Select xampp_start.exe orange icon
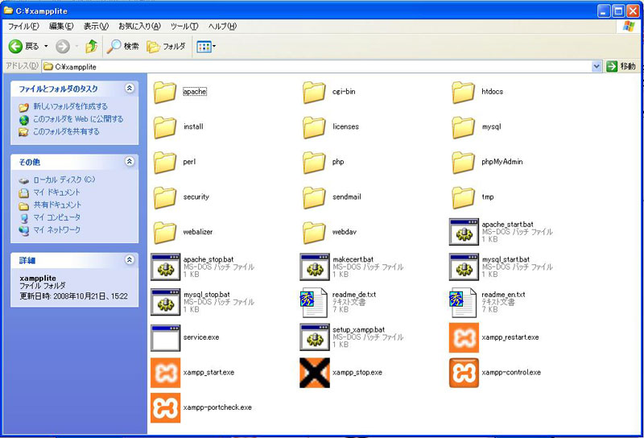Screen dimensions: 644x438 (x=166, y=373)
